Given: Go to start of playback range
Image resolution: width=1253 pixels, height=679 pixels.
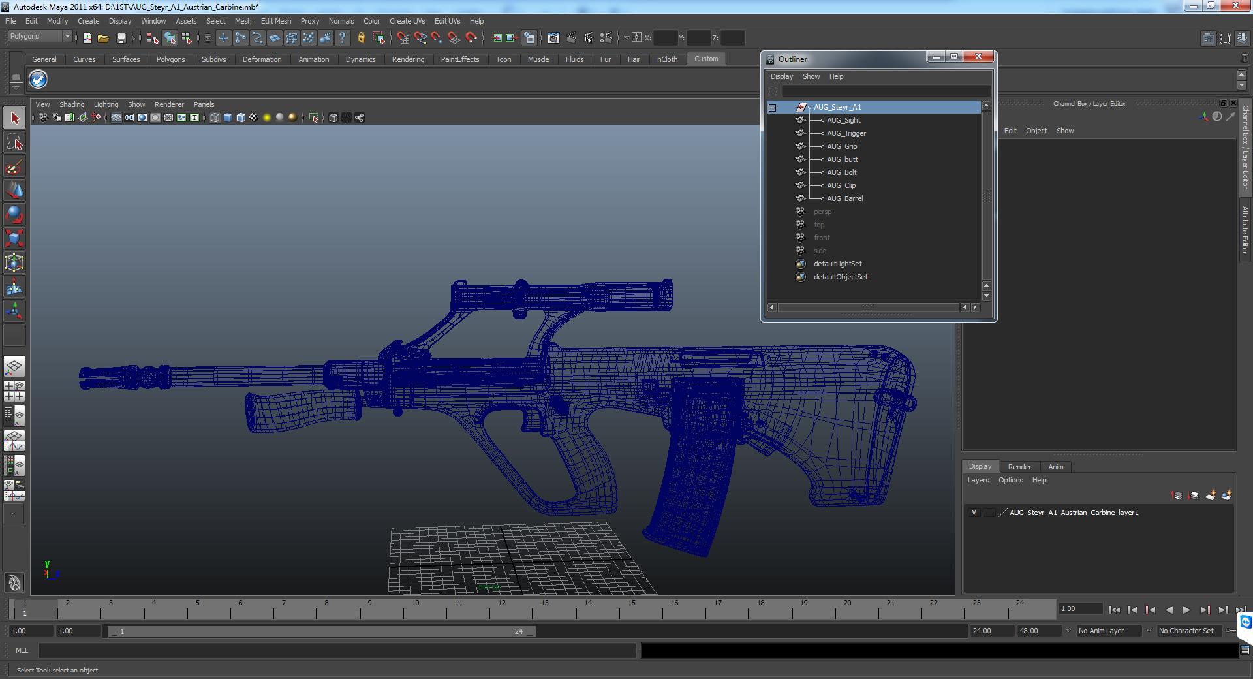Looking at the screenshot, I should coord(1114,610).
